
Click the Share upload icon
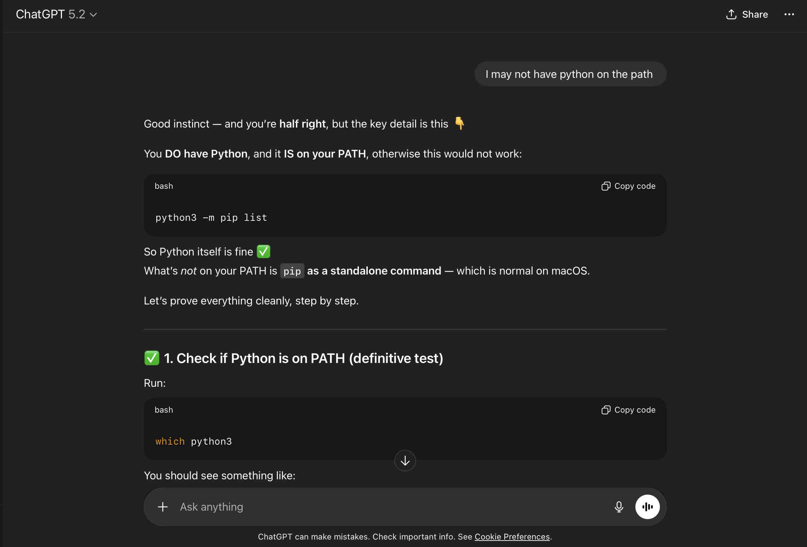(x=731, y=14)
